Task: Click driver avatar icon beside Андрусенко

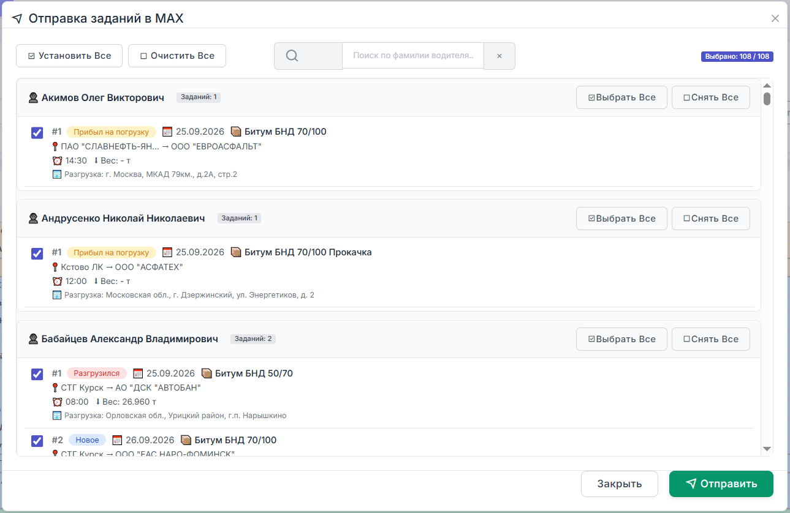Action: [x=34, y=219]
